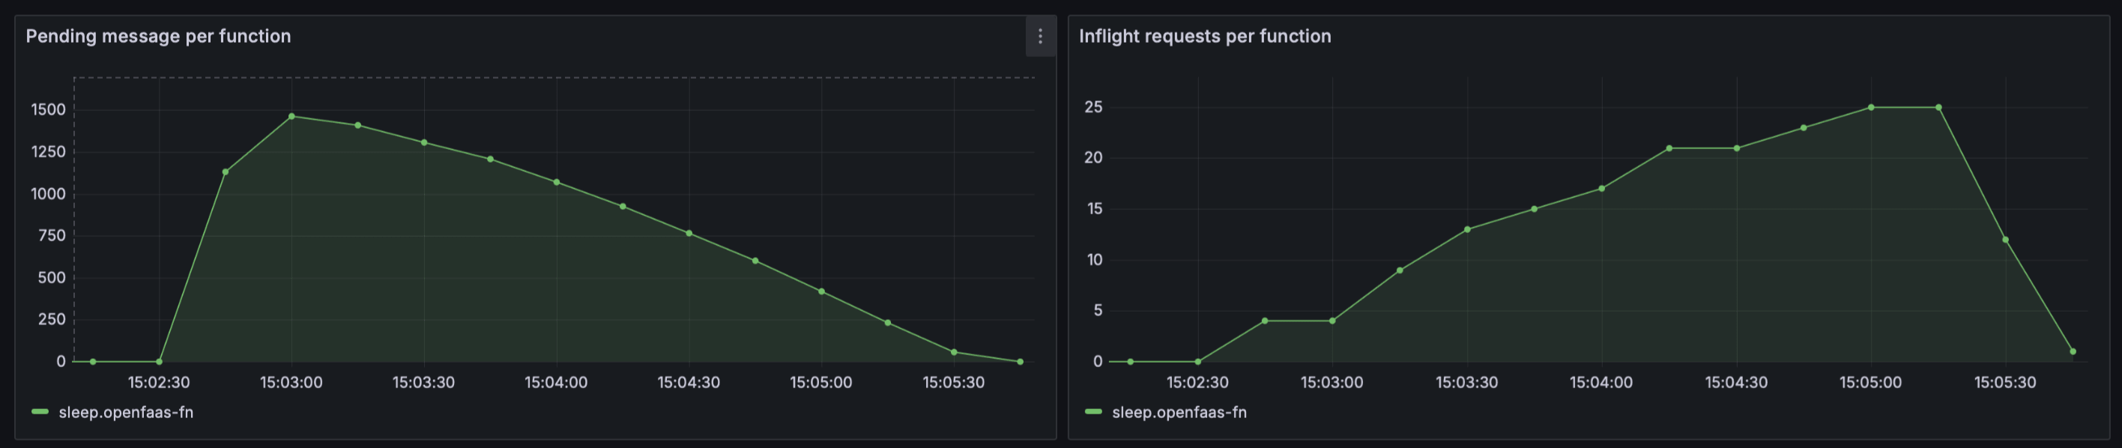Toggle sleep.openfaas-fn series in Pending message legend
This screenshot has width=2122, height=448.
(126, 412)
